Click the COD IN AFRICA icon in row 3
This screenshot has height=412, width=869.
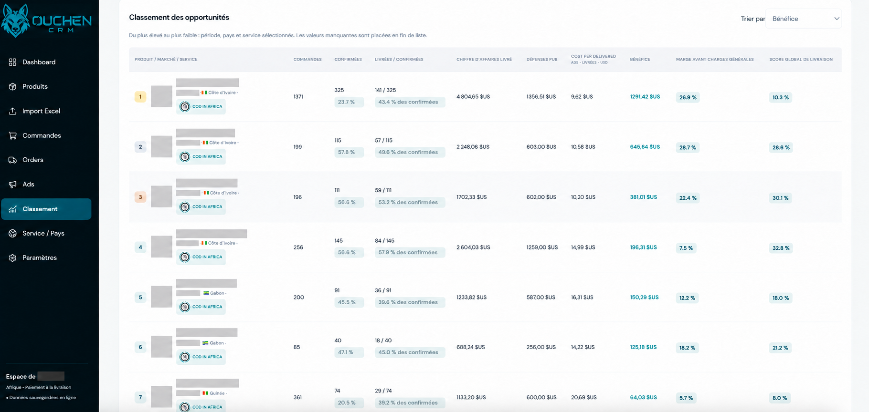click(x=185, y=206)
